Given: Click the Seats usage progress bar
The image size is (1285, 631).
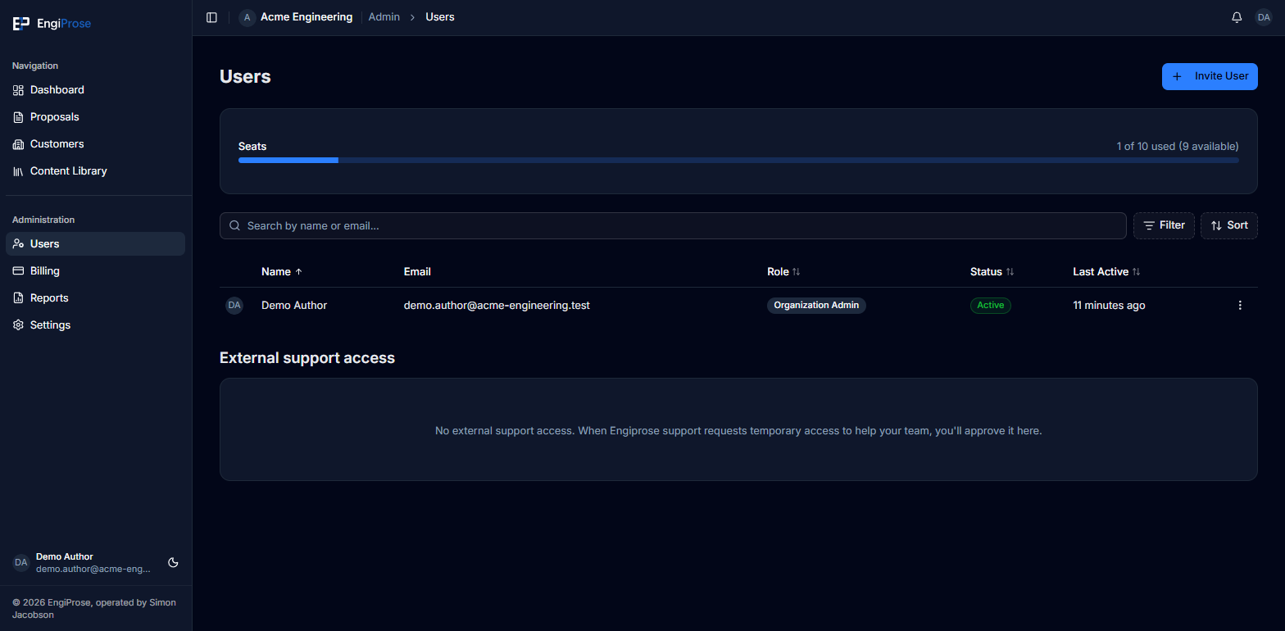Looking at the screenshot, I should [x=738, y=161].
